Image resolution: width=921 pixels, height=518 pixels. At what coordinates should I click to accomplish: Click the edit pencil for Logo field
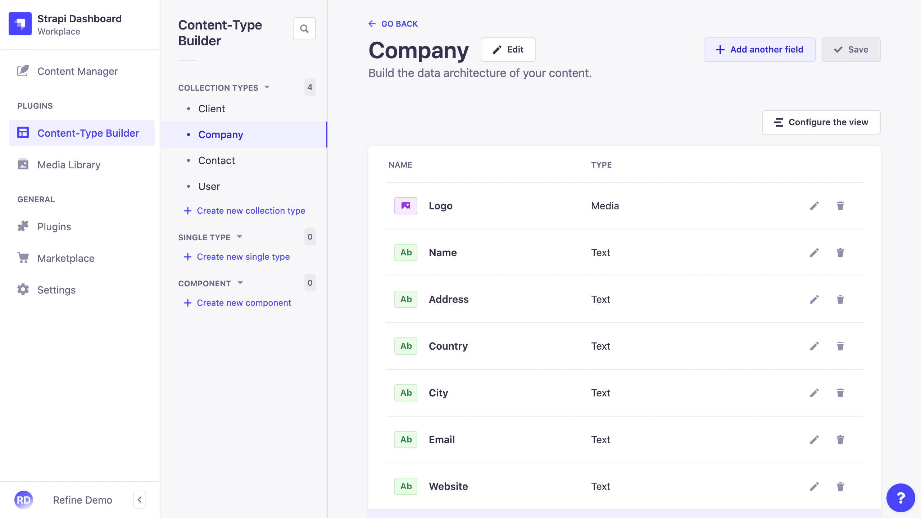[x=815, y=206]
